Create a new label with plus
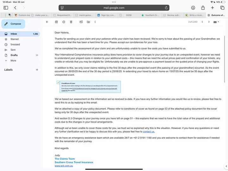The width and height of the screenshot is (228, 171). tap(37, 70)
